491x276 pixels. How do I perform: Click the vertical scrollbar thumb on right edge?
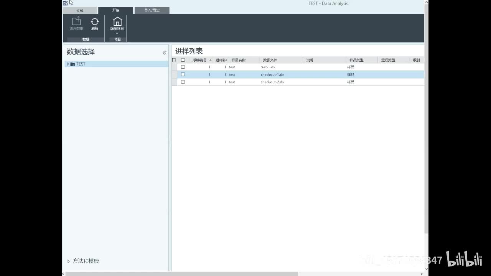(426, 119)
